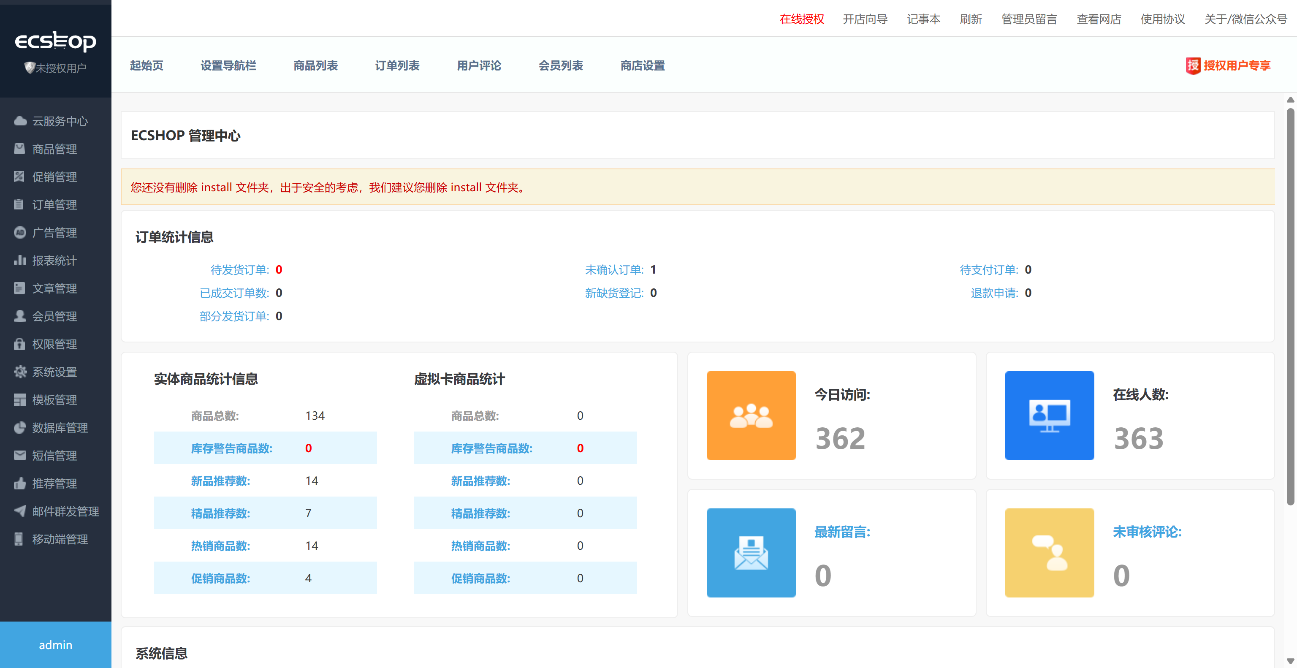Click 未授权用户 status text
Screen dimensions: 1297x668
pos(61,68)
